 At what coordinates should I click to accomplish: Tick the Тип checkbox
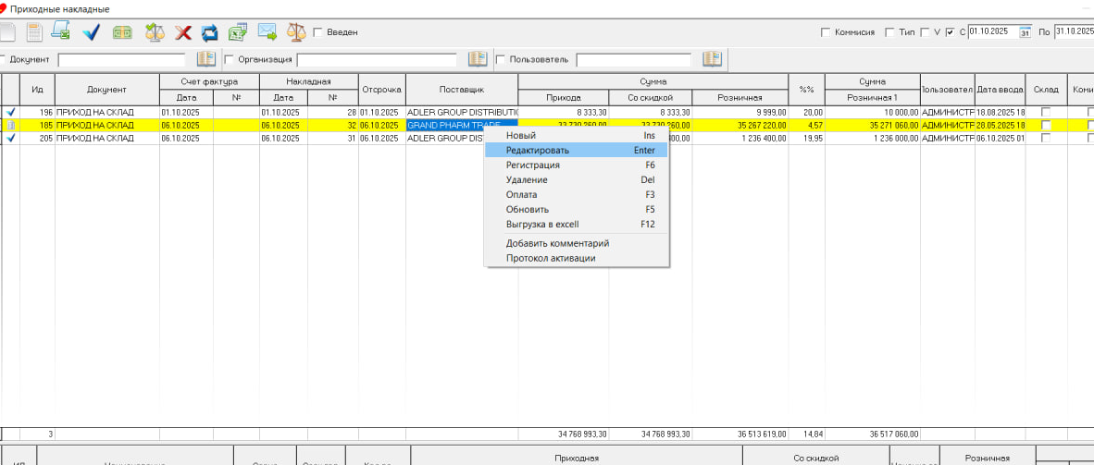pyautogui.click(x=889, y=32)
